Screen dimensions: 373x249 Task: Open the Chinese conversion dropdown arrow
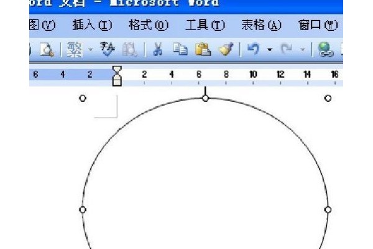tap(90, 50)
